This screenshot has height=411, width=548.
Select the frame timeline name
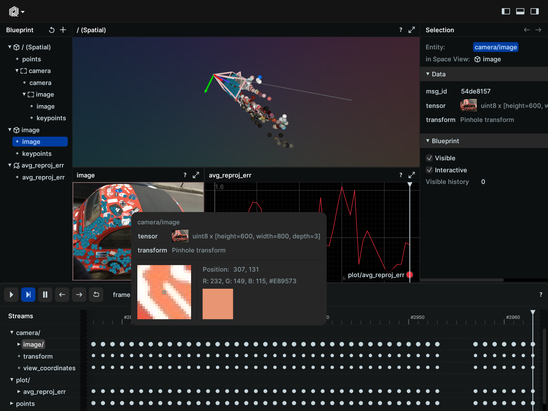122,295
